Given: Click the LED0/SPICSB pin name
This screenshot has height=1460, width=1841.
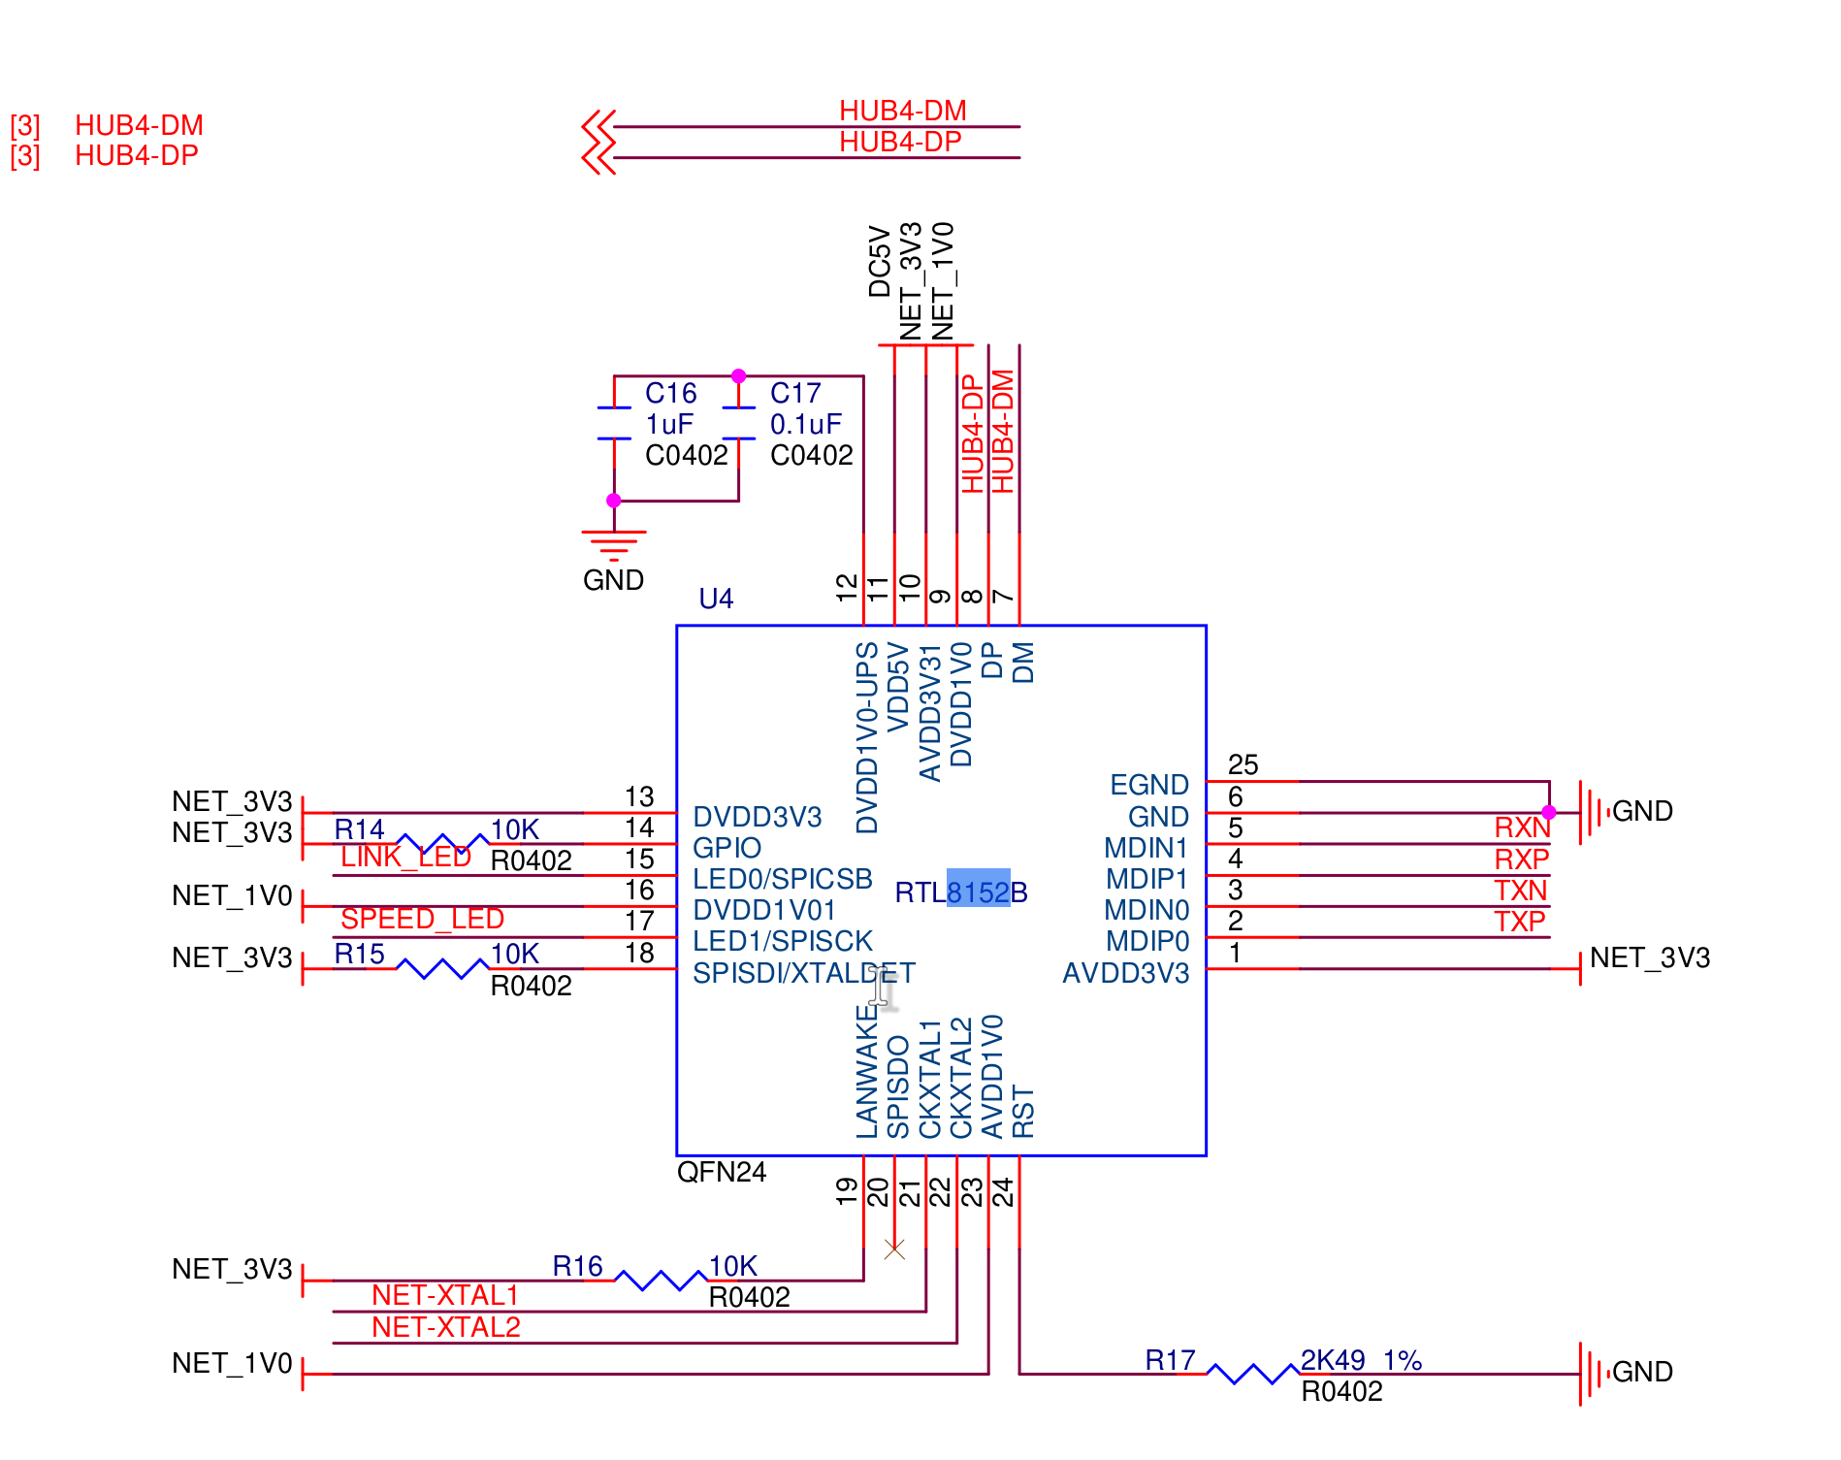Looking at the screenshot, I should (782, 879).
